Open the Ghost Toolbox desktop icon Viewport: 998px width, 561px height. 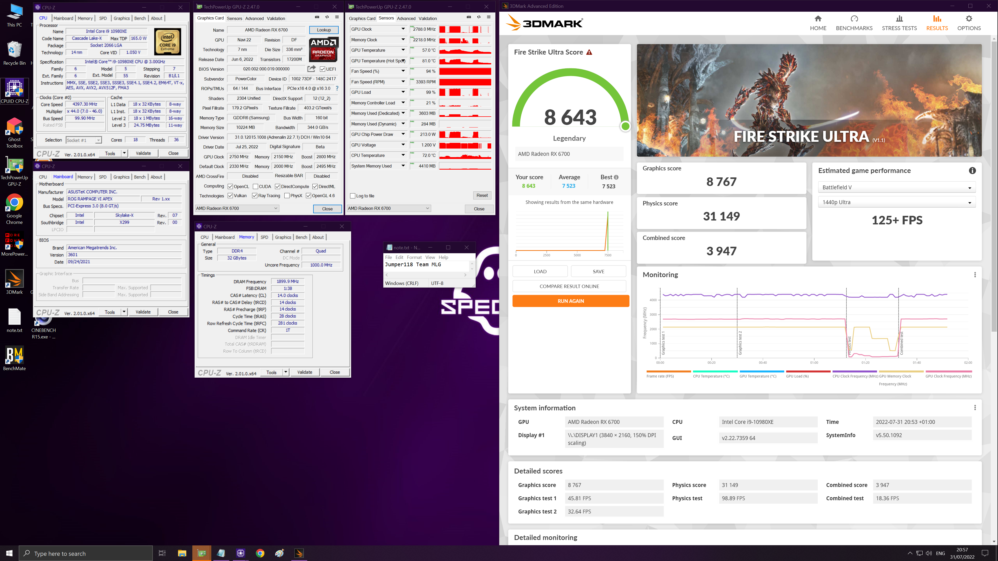tap(14, 133)
